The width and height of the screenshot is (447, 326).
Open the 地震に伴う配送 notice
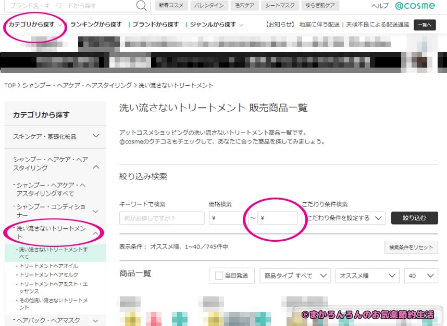[x=319, y=25]
